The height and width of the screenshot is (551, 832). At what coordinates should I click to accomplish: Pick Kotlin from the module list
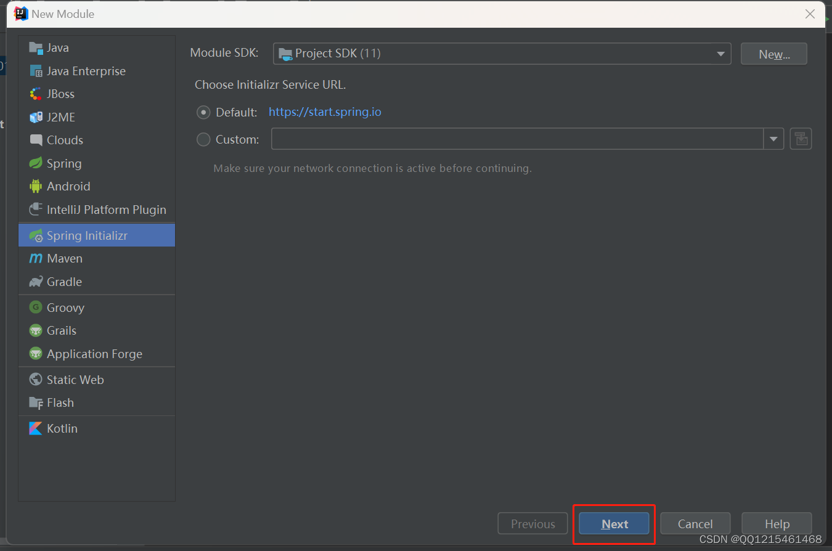point(97,428)
